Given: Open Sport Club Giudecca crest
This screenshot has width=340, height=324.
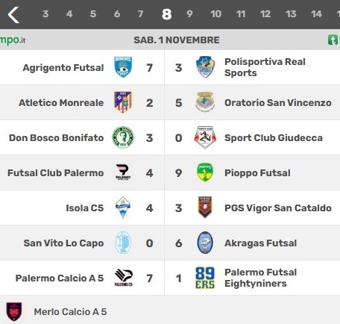Looking at the screenshot, I should (205, 137).
